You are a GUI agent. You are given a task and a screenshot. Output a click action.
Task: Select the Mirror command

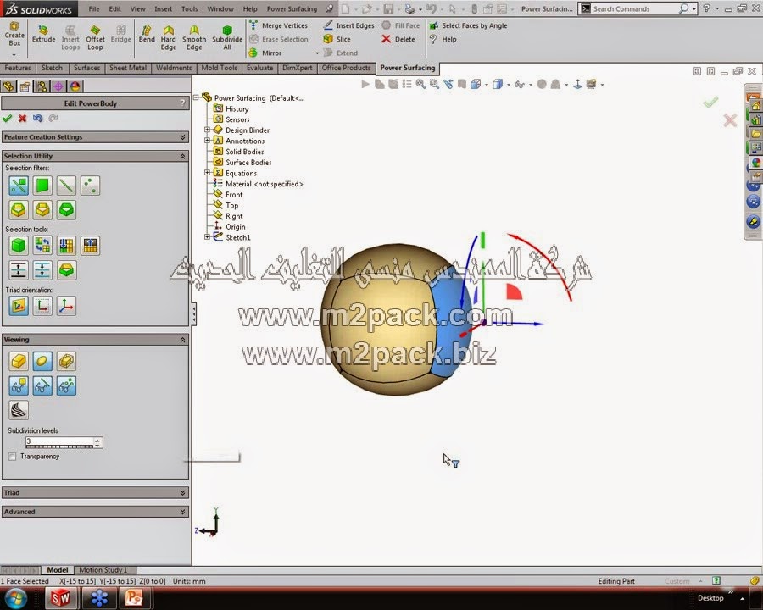[x=265, y=53]
